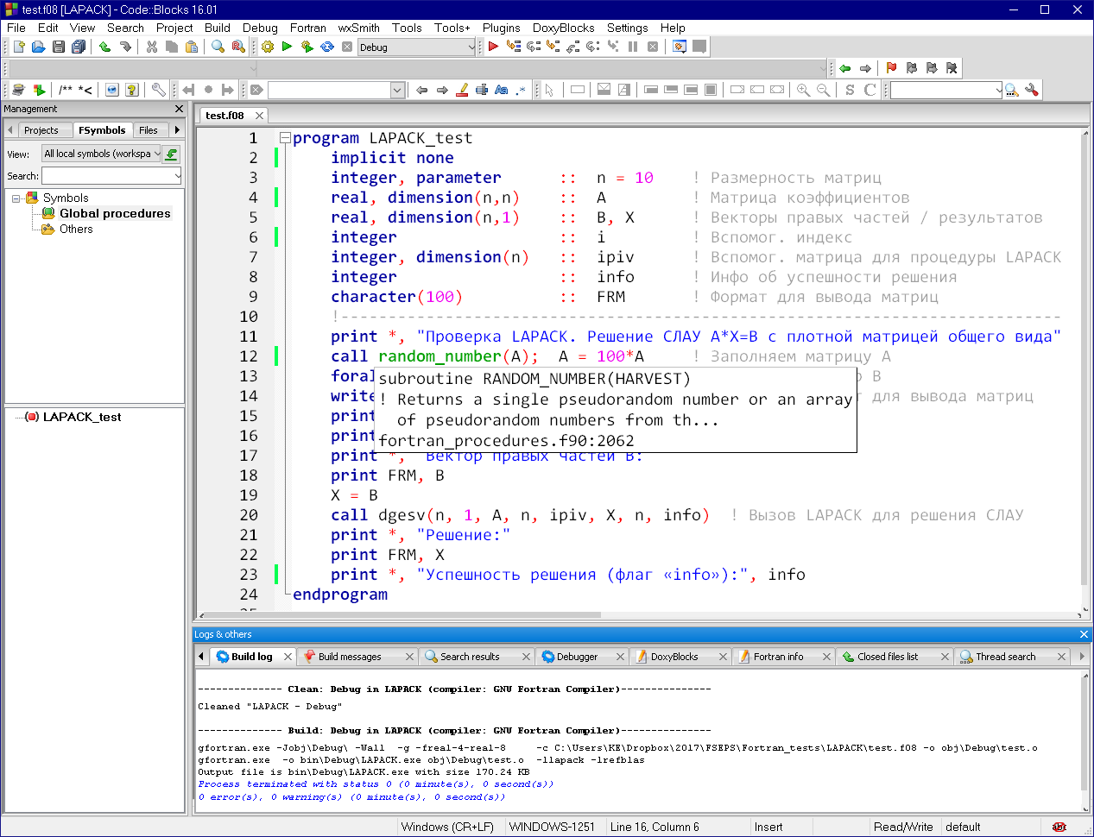This screenshot has height=837, width=1094.
Task: Click the zoom in magnifier icon
Action: (x=803, y=90)
